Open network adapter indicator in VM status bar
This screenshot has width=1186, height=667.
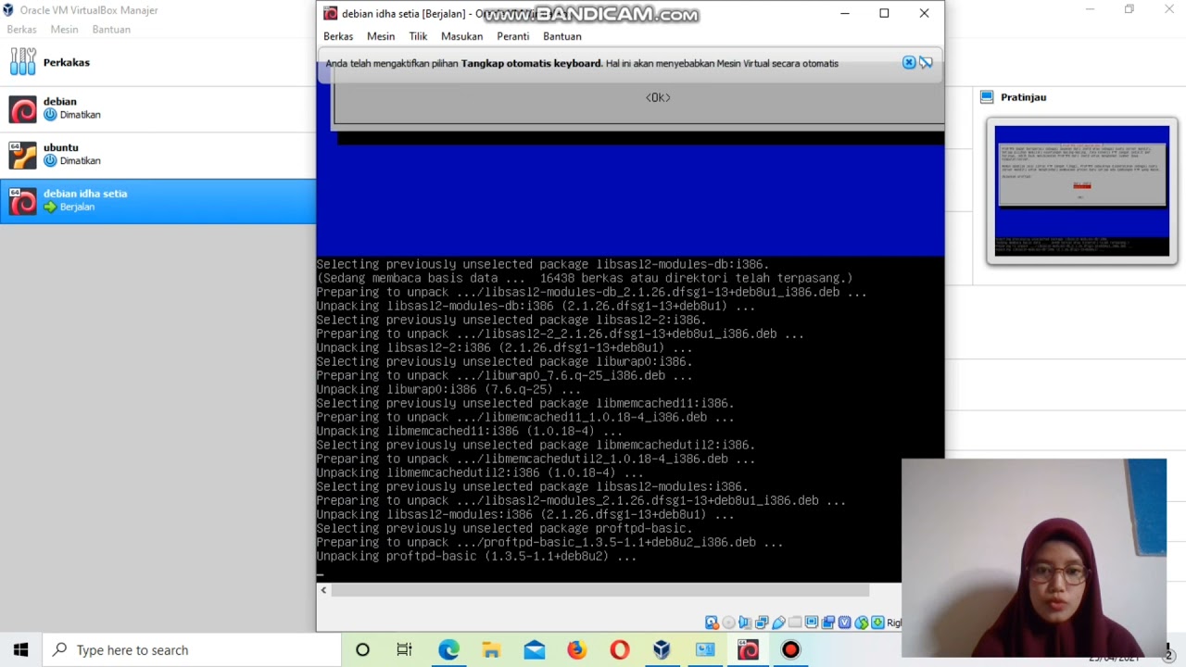(762, 623)
